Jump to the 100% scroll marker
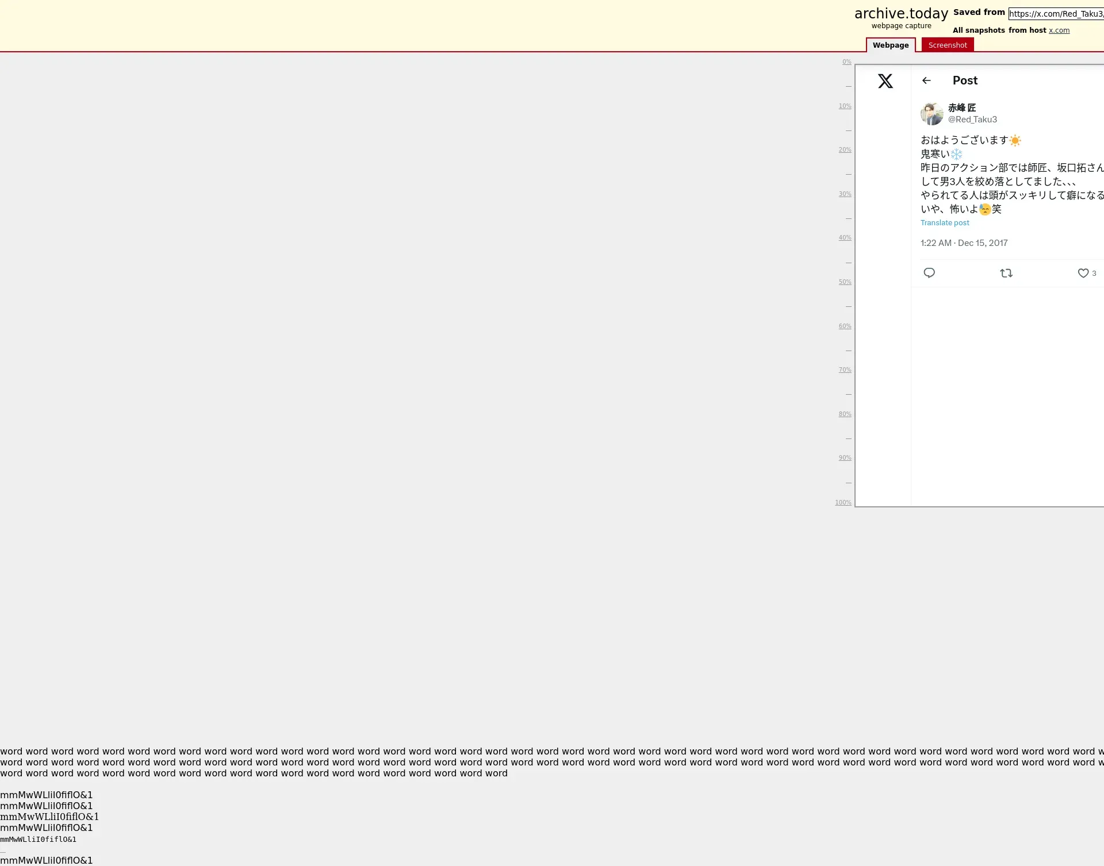 [843, 503]
